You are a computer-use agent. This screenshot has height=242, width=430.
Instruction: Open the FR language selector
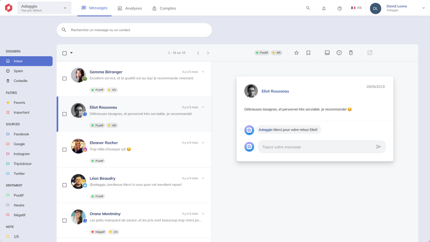coord(356,8)
